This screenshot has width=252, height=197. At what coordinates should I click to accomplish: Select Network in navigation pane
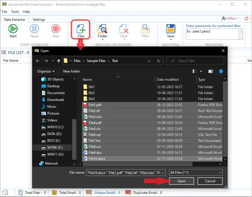tap(48, 163)
